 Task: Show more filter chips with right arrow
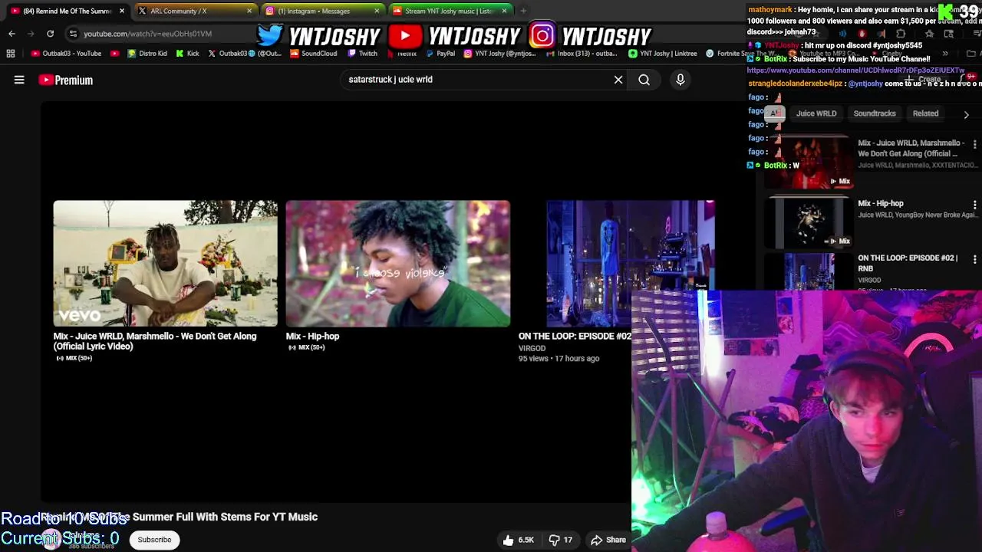tap(966, 114)
